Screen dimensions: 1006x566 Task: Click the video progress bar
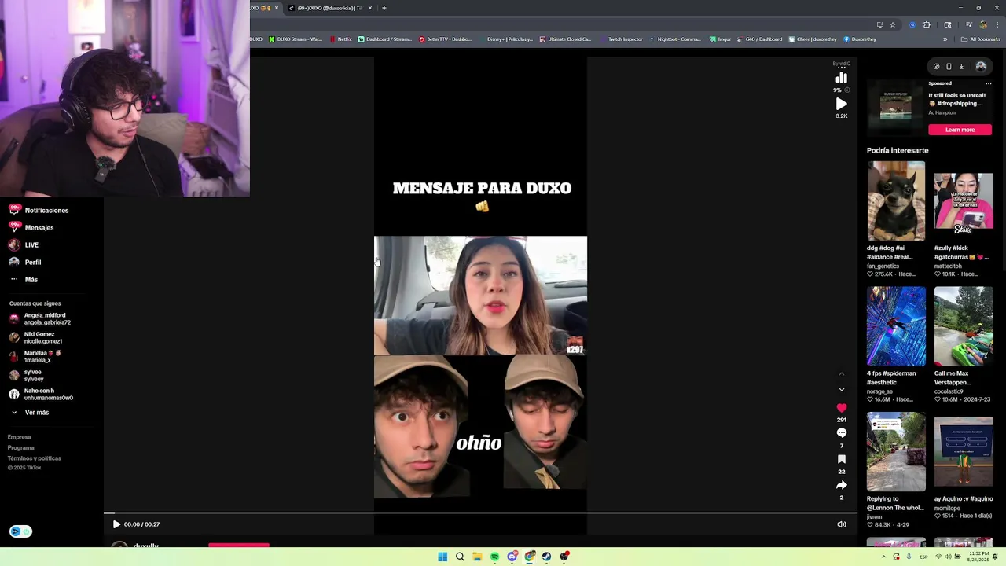point(480,513)
